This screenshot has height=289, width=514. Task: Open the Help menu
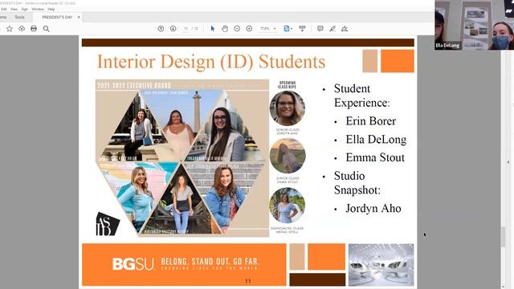[51, 9]
